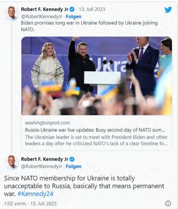The width and height of the screenshot is (178, 209).
Task: Open the info icon beside the timestamp
Action: tap(168, 203)
